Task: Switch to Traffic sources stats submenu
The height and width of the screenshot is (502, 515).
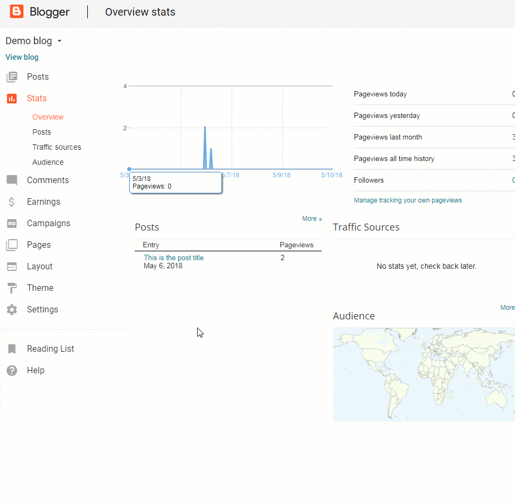Action: click(x=57, y=147)
